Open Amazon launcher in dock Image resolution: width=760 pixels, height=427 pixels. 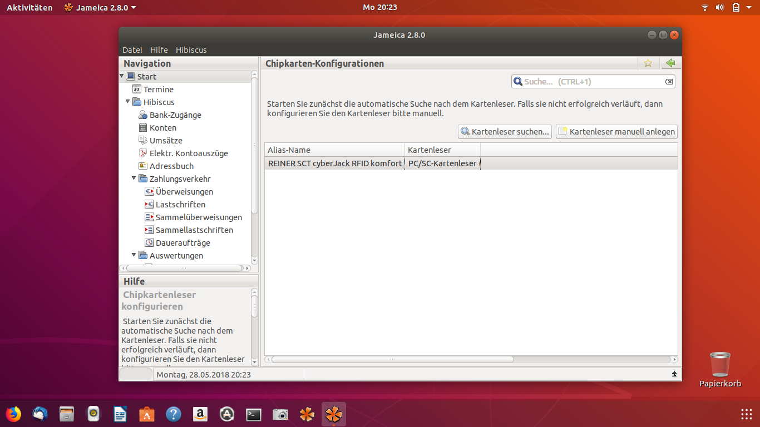pos(200,414)
